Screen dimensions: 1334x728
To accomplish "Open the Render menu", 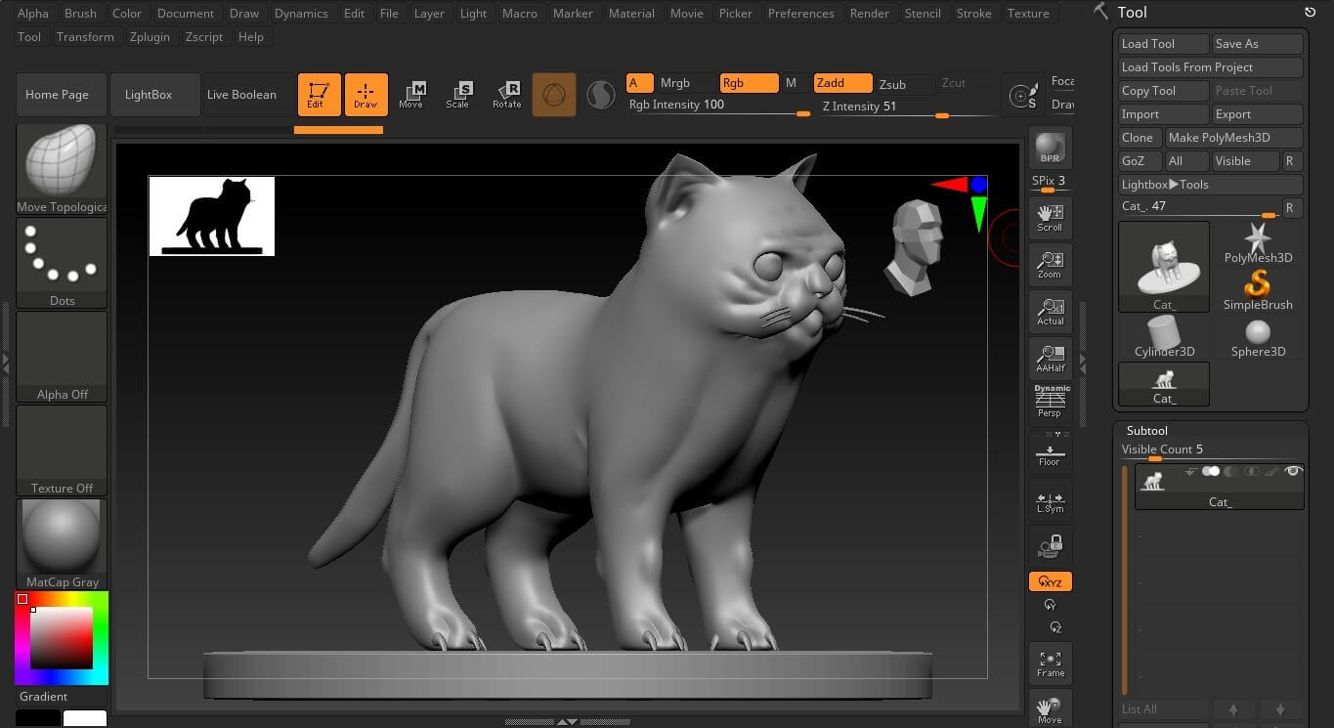I will (869, 13).
